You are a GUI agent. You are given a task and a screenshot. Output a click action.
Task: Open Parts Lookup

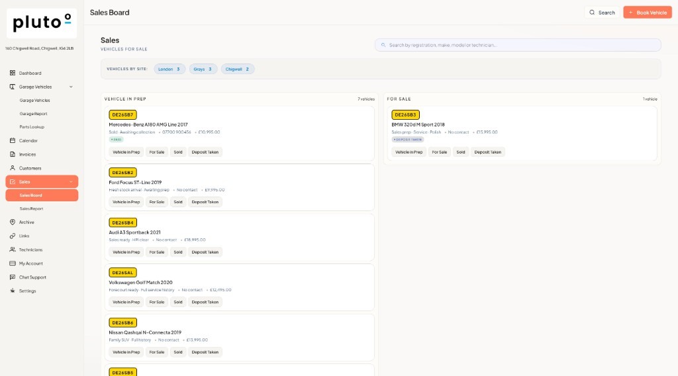click(32, 127)
